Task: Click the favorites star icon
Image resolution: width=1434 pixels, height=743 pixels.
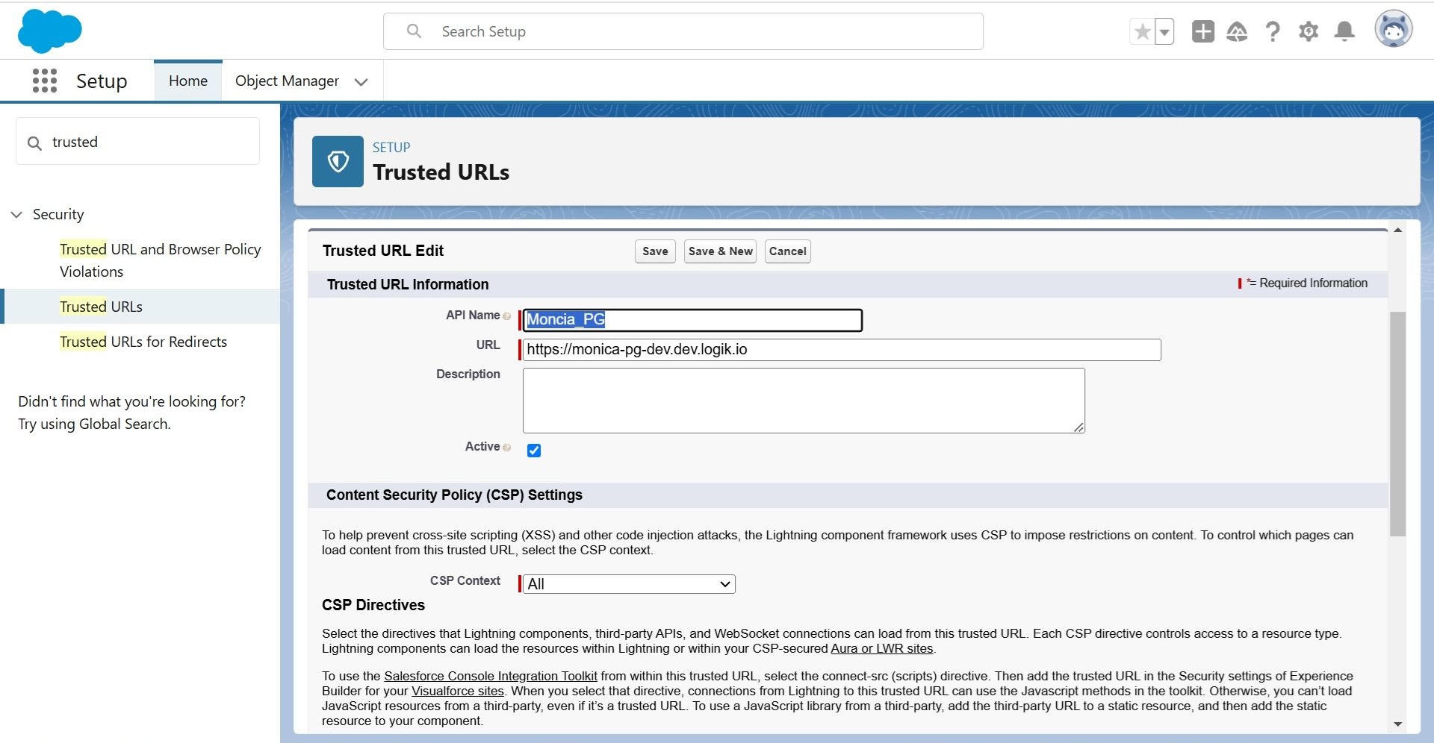Action: 1142,31
